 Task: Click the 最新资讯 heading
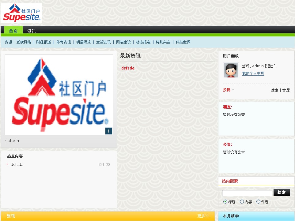tap(130, 56)
